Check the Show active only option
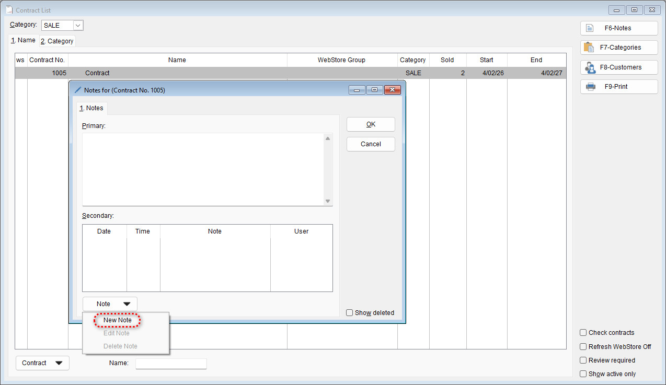Image resolution: width=666 pixels, height=385 pixels. pos(583,374)
